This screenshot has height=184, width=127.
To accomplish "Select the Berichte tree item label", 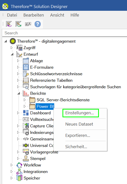I will [38, 94].
